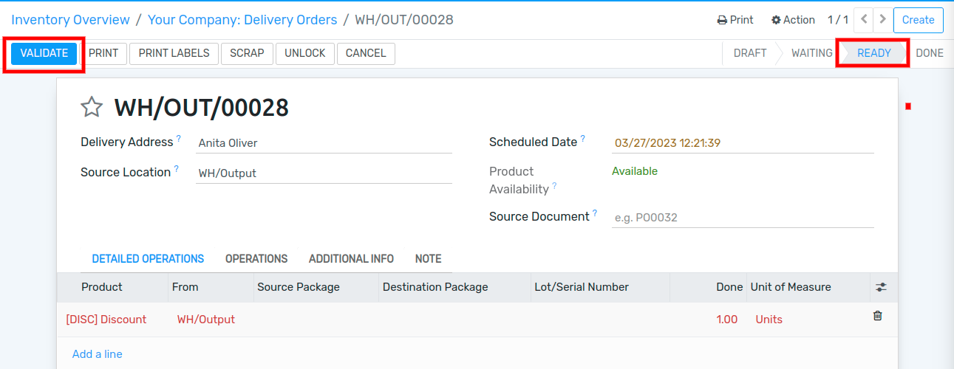Screen dimensions: 954x369
Task: Delete the Discount line with trash icon
Action: [878, 316]
